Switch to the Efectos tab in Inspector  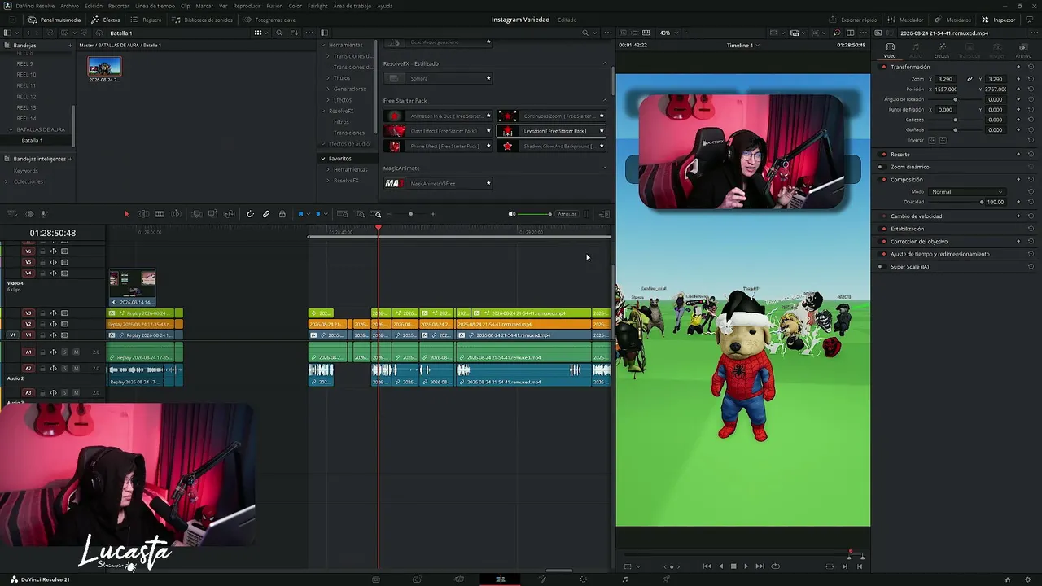(x=942, y=50)
